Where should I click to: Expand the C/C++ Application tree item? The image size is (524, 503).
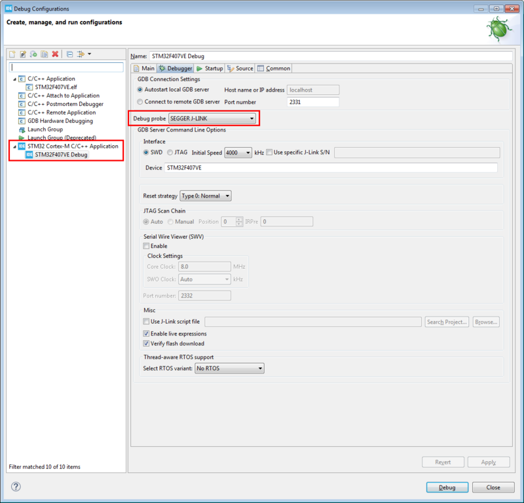pyautogui.click(x=14, y=78)
